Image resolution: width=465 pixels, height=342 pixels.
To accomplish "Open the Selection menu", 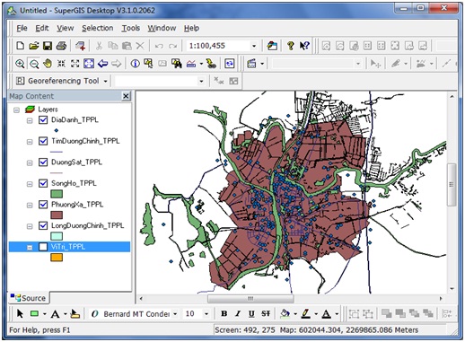I will [x=98, y=28].
